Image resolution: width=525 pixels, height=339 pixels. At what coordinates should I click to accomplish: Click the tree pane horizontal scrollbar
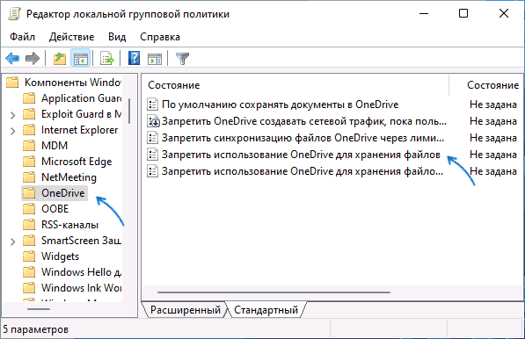click(39, 309)
